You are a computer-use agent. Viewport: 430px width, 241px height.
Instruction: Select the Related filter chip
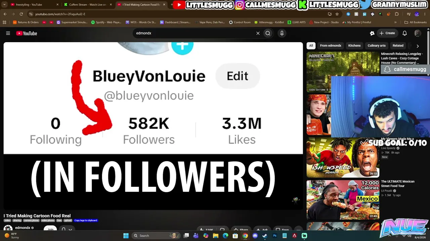point(398,46)
